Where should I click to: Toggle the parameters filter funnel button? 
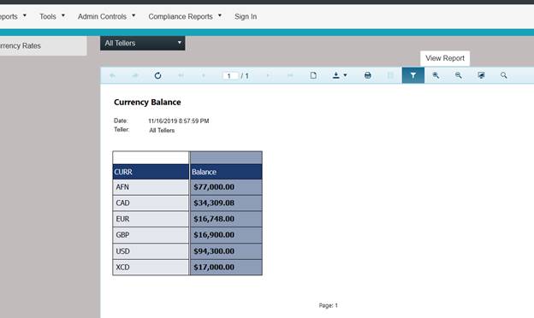pyautogui.click(x=413, y=75)
